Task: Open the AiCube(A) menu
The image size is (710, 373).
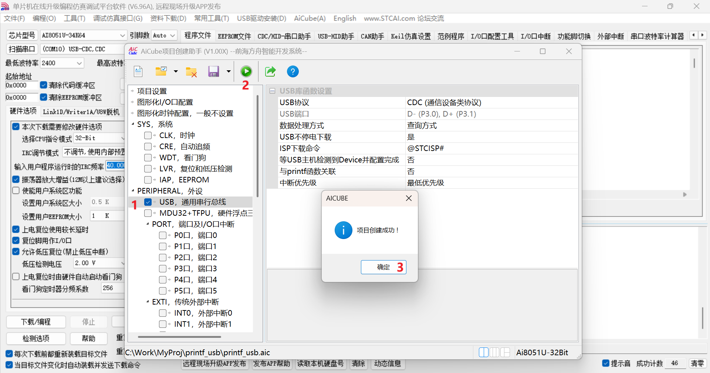Action: (x=310, y=19)
